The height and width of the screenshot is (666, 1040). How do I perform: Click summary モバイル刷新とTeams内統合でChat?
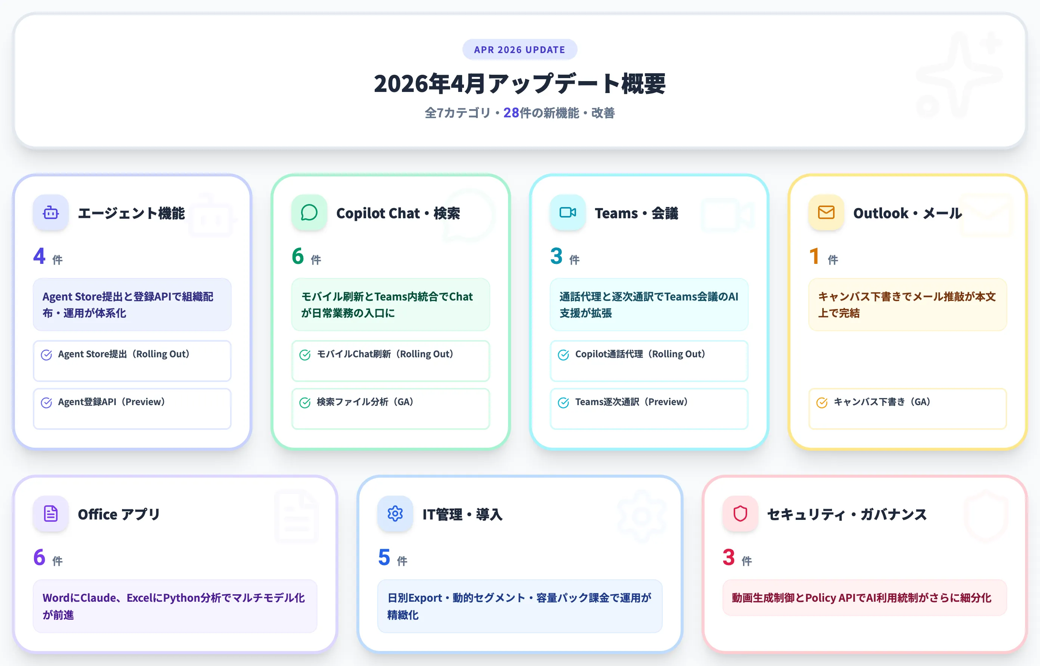pyautogui.click(x=391, y=305)
